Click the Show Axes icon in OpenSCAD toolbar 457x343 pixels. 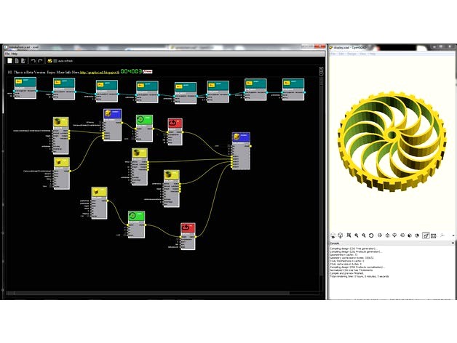coord(442,235)
